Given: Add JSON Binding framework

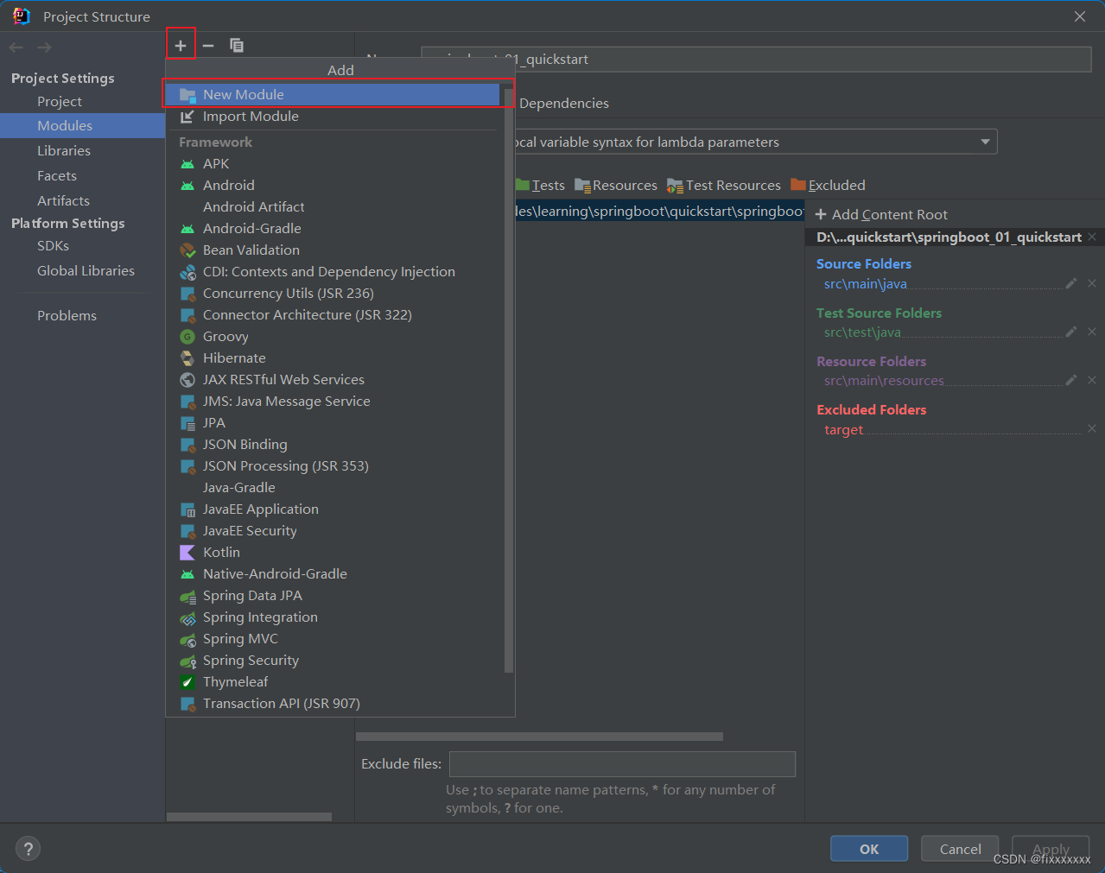Looking at the screenshot, I should click(333, 444).
